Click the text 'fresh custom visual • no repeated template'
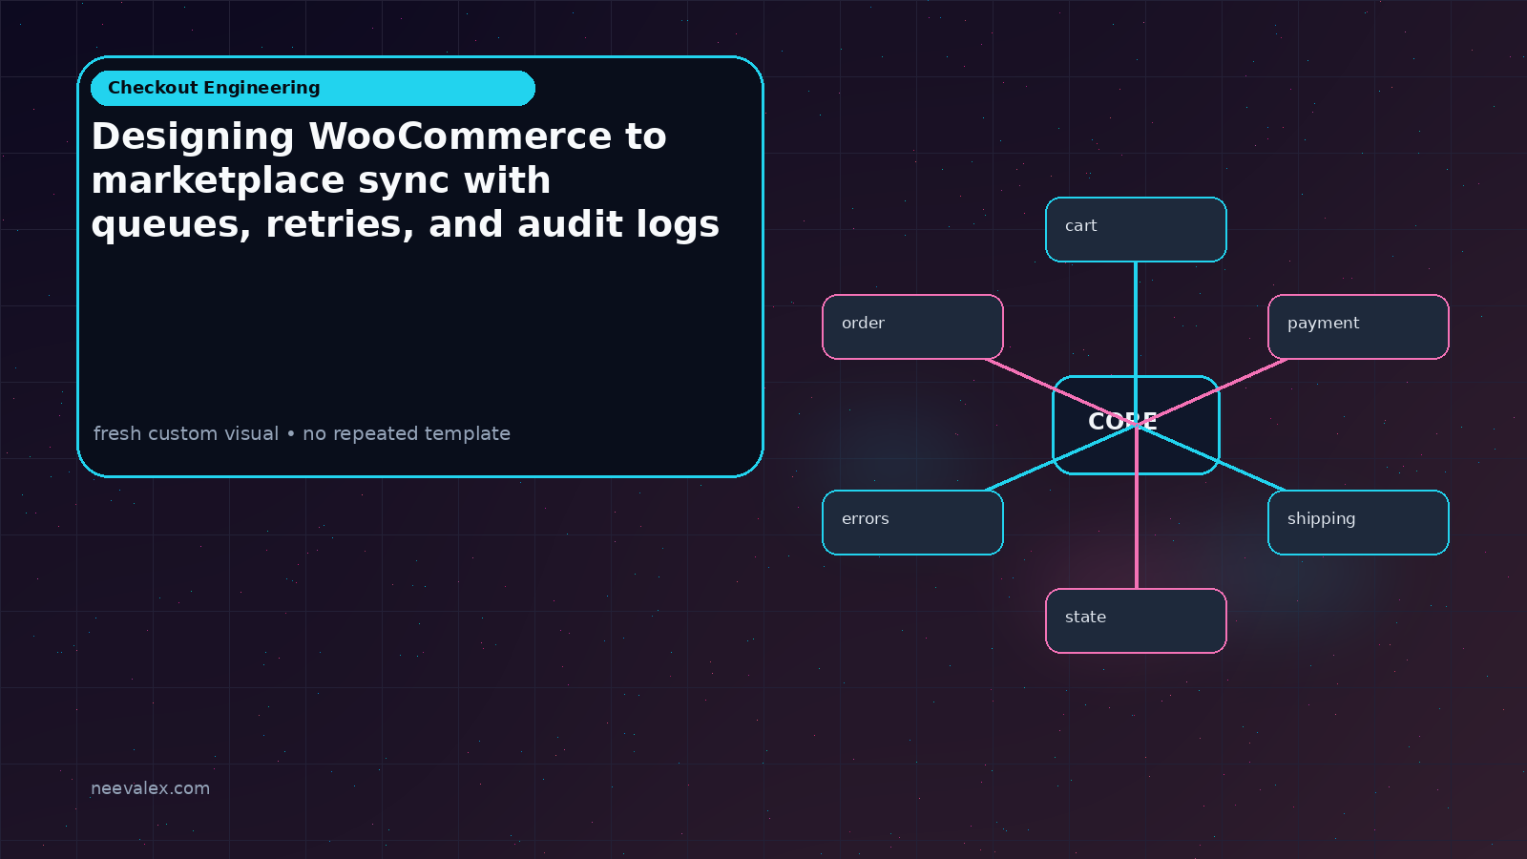The height and width of the screenshot is (859, 1527). 302,433
